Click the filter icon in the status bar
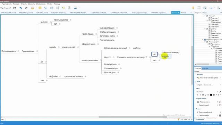 (x=178, y=119)
